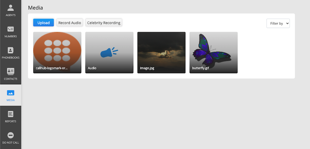Image resolution: width=310 pixels, height=149 pixels.
Task: Click the blue megaphone audio icon
Action: point(109,52)
